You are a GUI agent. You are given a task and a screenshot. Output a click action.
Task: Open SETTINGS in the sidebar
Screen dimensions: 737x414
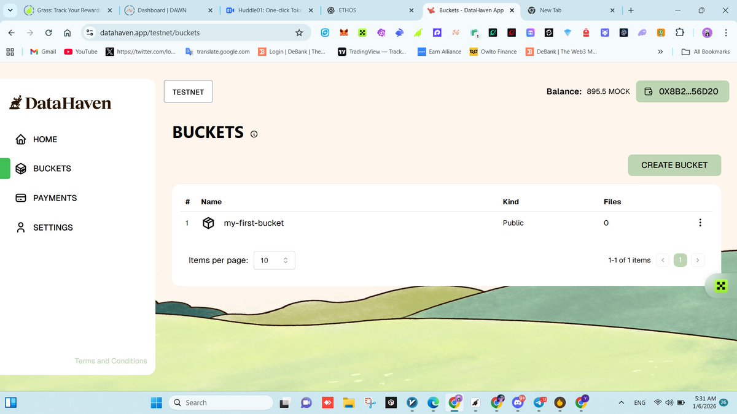[44, 228]
